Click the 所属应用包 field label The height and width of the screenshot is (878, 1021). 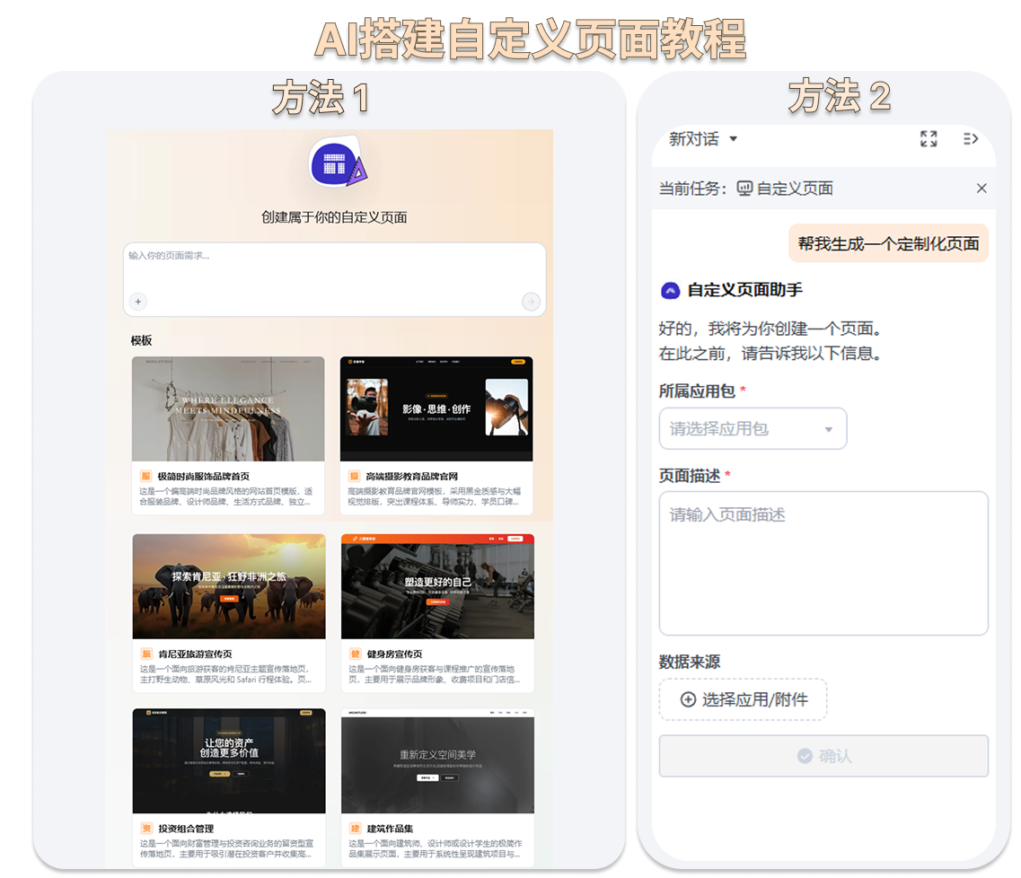[697, 391]
